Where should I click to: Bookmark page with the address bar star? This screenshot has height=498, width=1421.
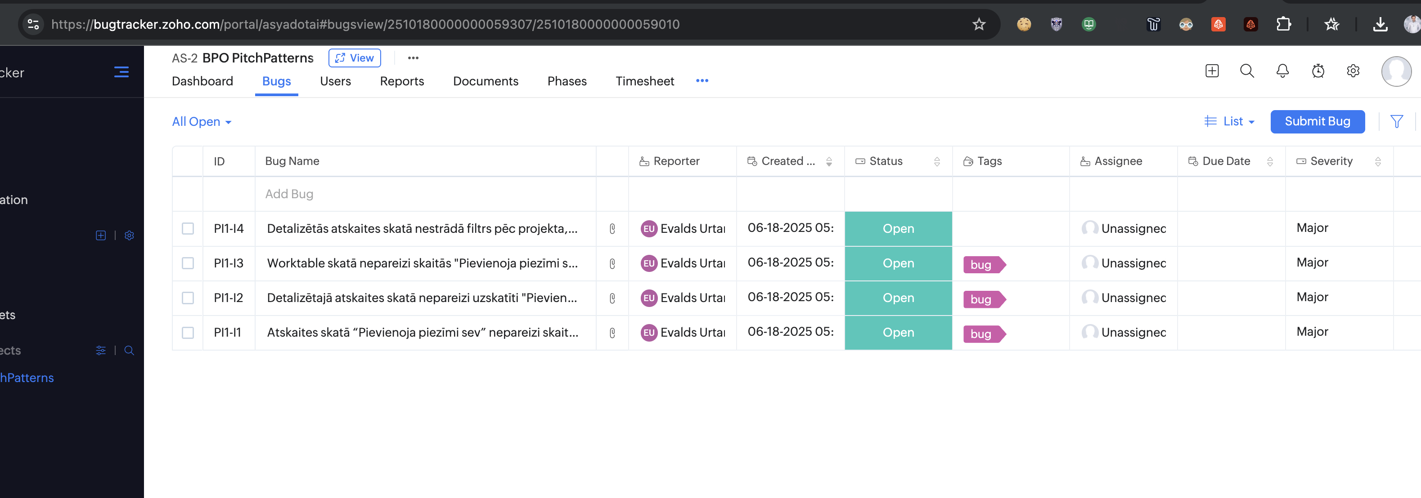[x=979, y=24]
